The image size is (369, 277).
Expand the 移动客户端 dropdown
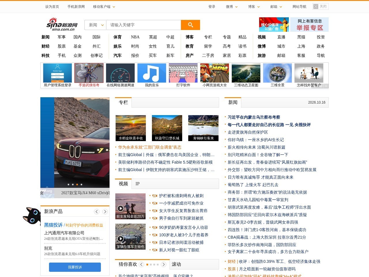[x=104, y=7]
